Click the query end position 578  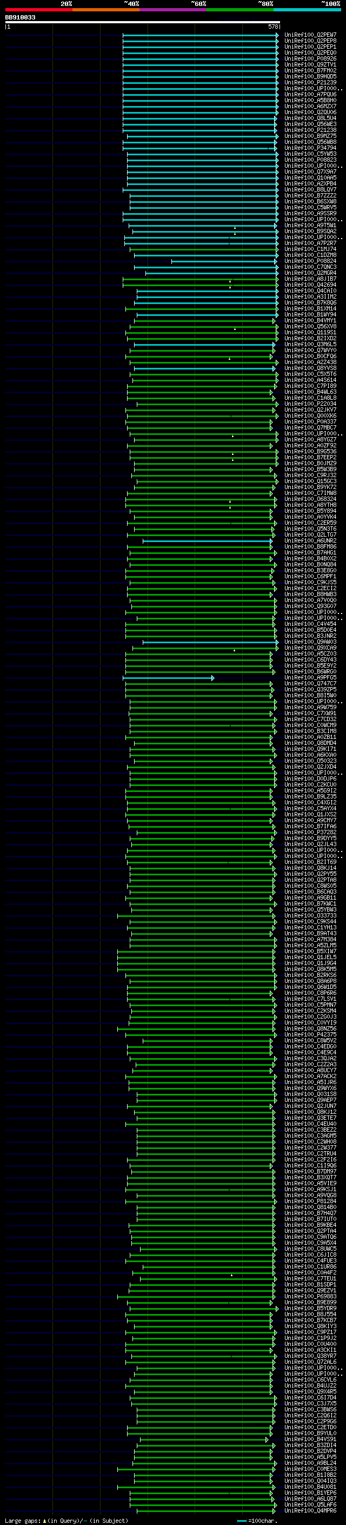(x=273, y=27)
